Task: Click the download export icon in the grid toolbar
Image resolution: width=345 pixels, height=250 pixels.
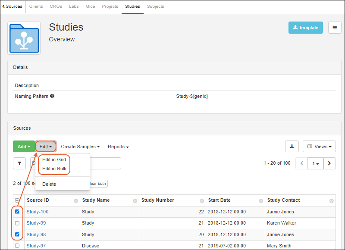Action: coord(292,147)
